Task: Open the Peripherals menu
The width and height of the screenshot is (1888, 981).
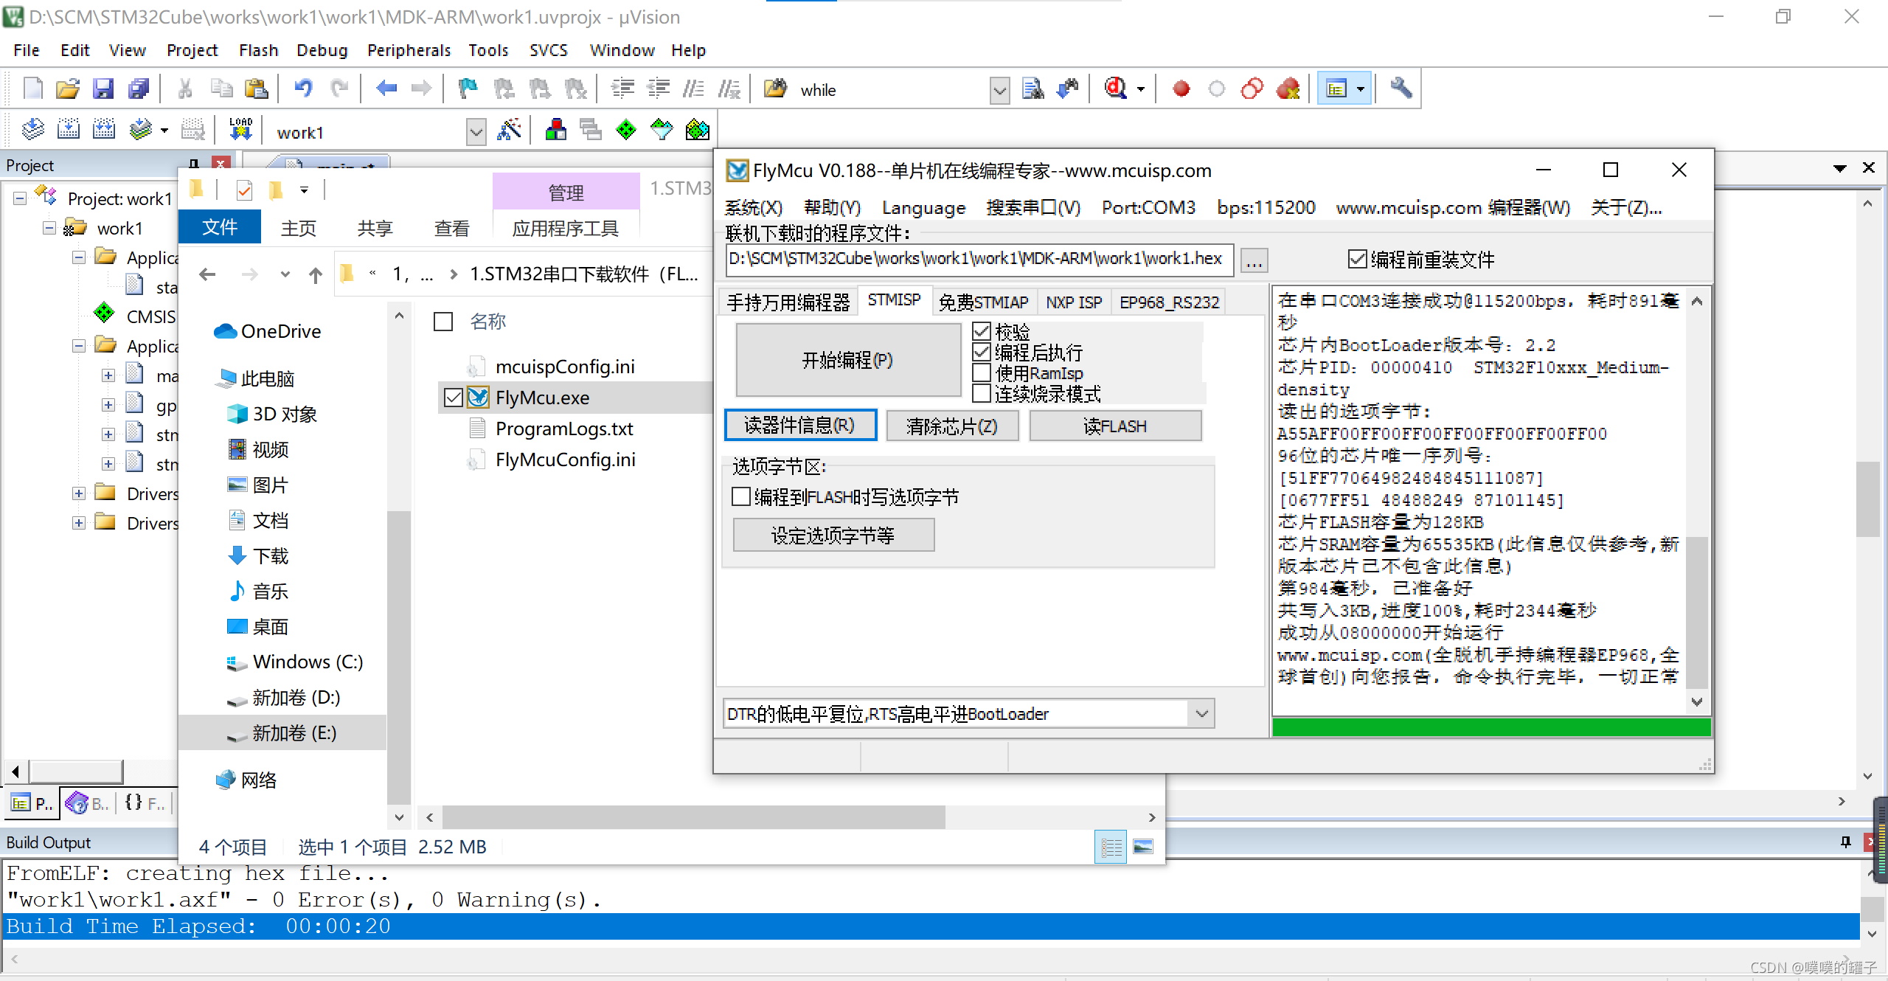Action: (409, 50)
